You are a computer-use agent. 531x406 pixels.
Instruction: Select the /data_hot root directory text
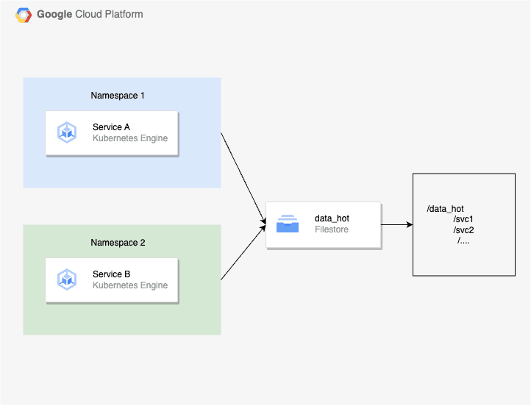(x=445, y=210)
